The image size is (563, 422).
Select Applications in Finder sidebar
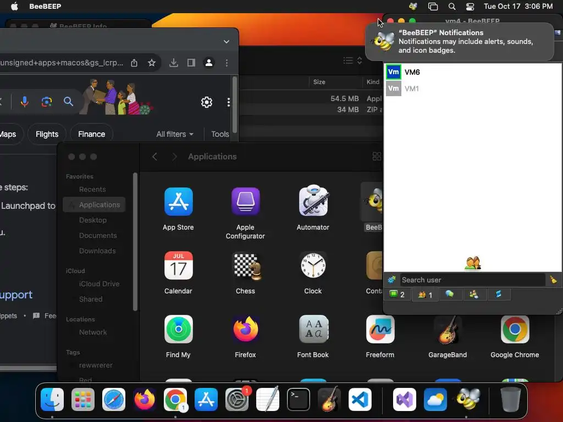click(94, 204)
